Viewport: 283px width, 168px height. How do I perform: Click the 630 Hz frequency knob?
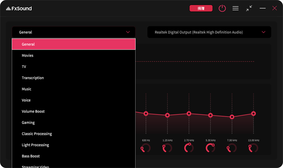pos(146,148)
